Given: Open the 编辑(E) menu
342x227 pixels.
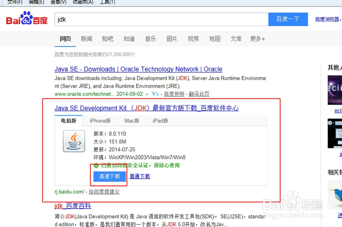Looking at the screenshot, I should 37,2.
